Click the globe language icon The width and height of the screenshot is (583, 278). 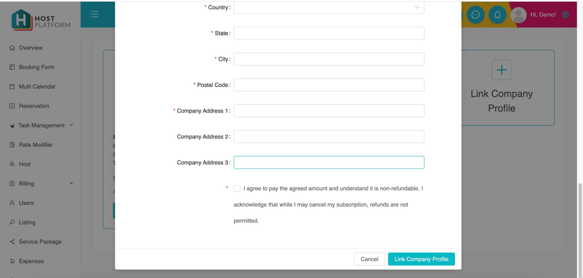[565, 15]
